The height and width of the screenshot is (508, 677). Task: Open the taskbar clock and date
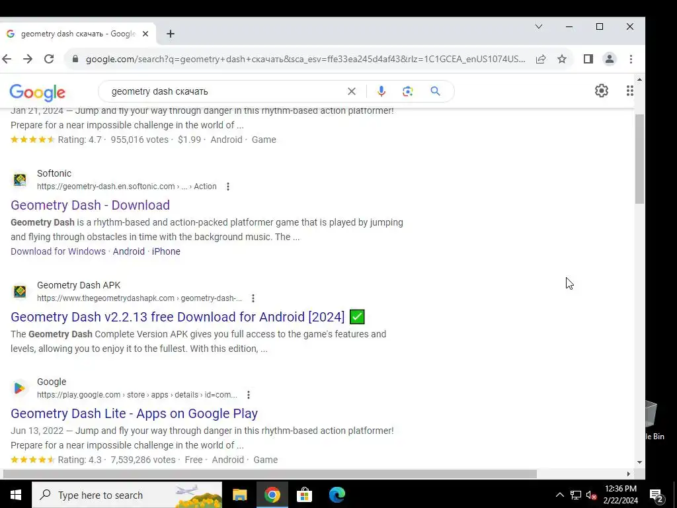point(620,495)
